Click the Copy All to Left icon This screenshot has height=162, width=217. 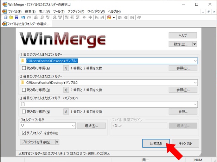point(126,17)
